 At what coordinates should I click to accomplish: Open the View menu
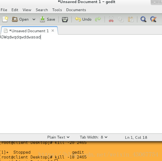click(27, 10)
